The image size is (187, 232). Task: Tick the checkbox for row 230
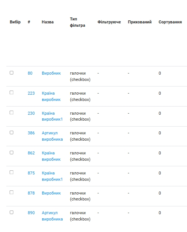click(11, 112)
